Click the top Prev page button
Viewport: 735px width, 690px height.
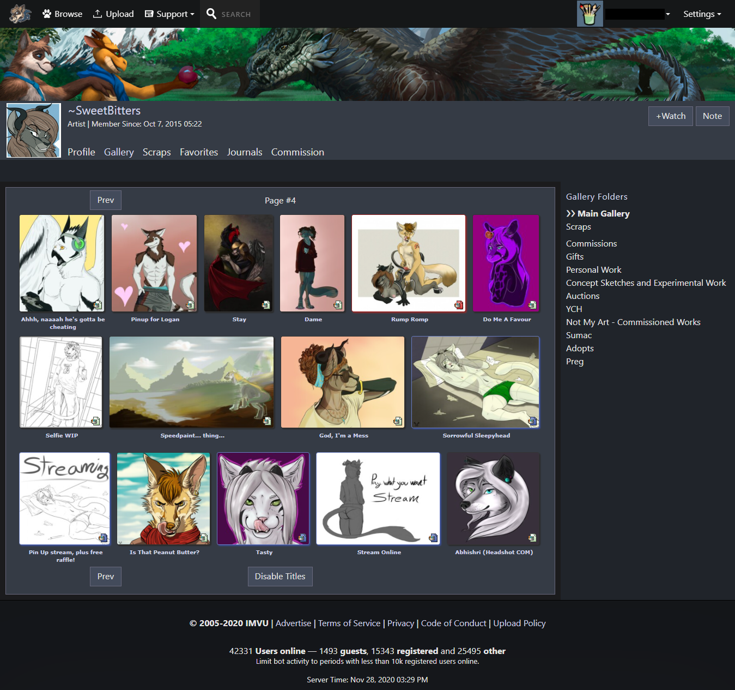[106, 200]
